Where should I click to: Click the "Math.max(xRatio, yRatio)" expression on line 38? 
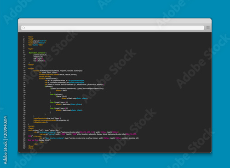click(x=72, y=110)
